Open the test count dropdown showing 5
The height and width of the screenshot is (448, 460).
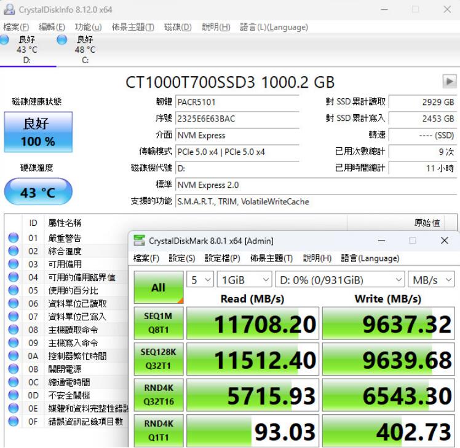[200, 280]
